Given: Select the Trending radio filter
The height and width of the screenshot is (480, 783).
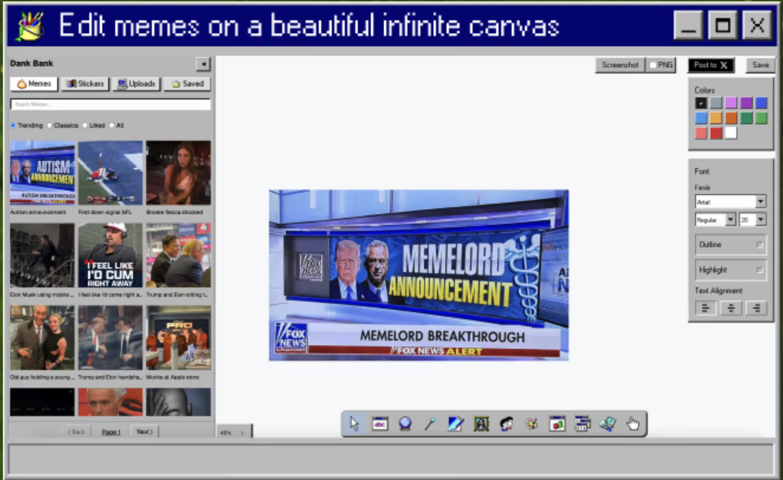Looking at the screenshot, I should coord(13,125).
